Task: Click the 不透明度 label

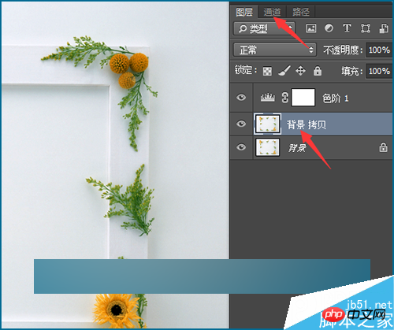Action: [x=343, y=50]
